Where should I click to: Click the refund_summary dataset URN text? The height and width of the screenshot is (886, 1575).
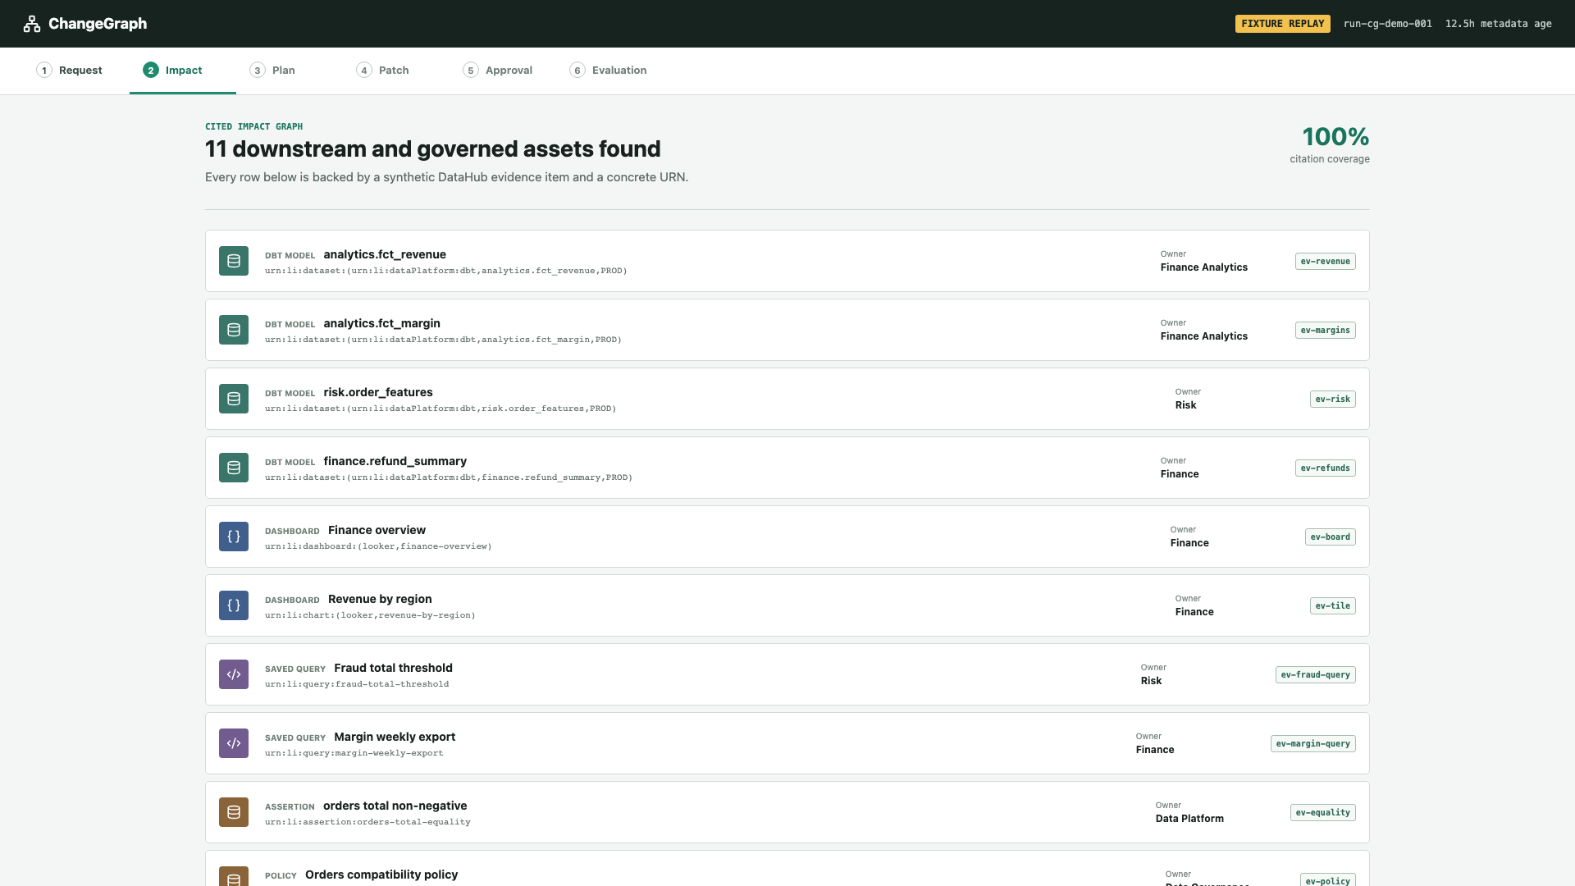[449, 477]
